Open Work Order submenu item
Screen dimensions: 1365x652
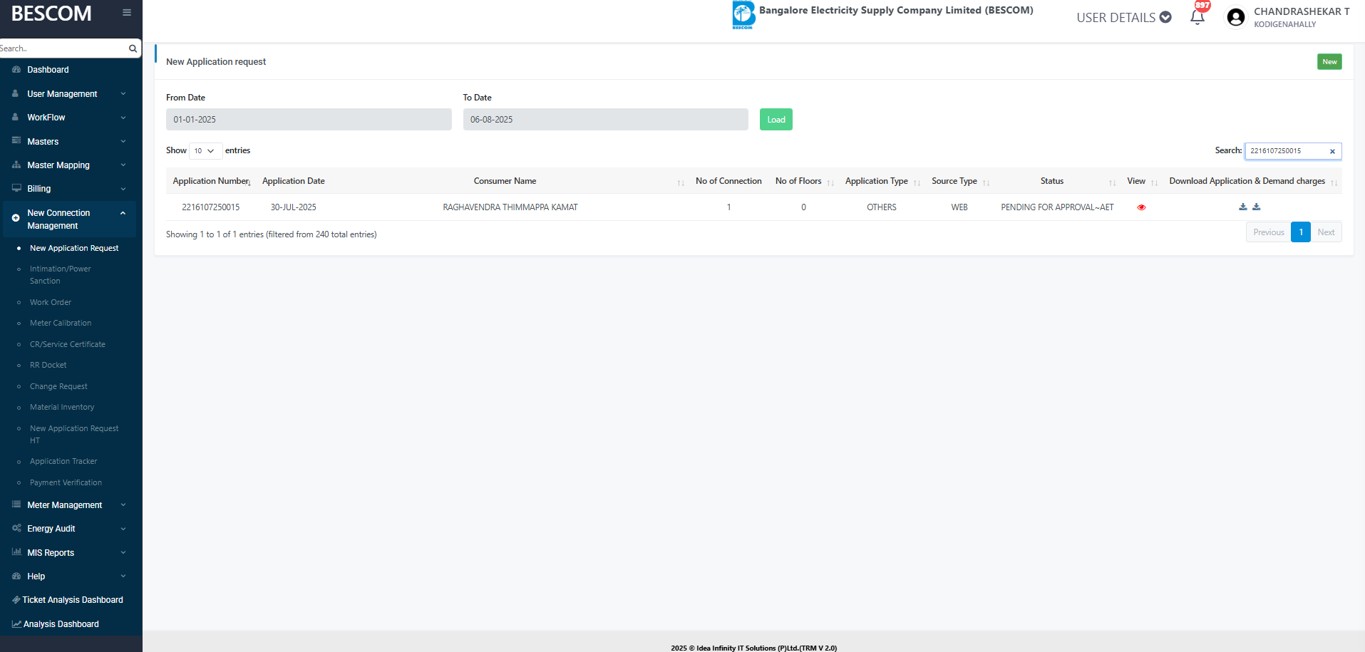(x=51, y=302)
